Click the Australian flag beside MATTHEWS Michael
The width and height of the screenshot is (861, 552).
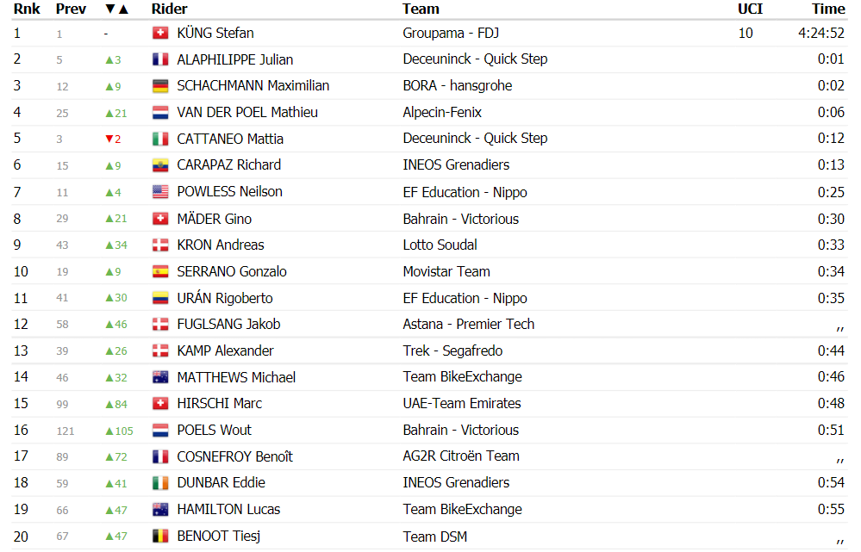[160, 377]
